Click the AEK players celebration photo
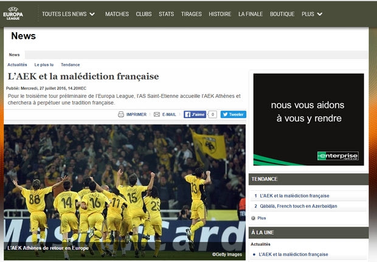This screenshot has width=377, height=262. click(x=125, y=192)
